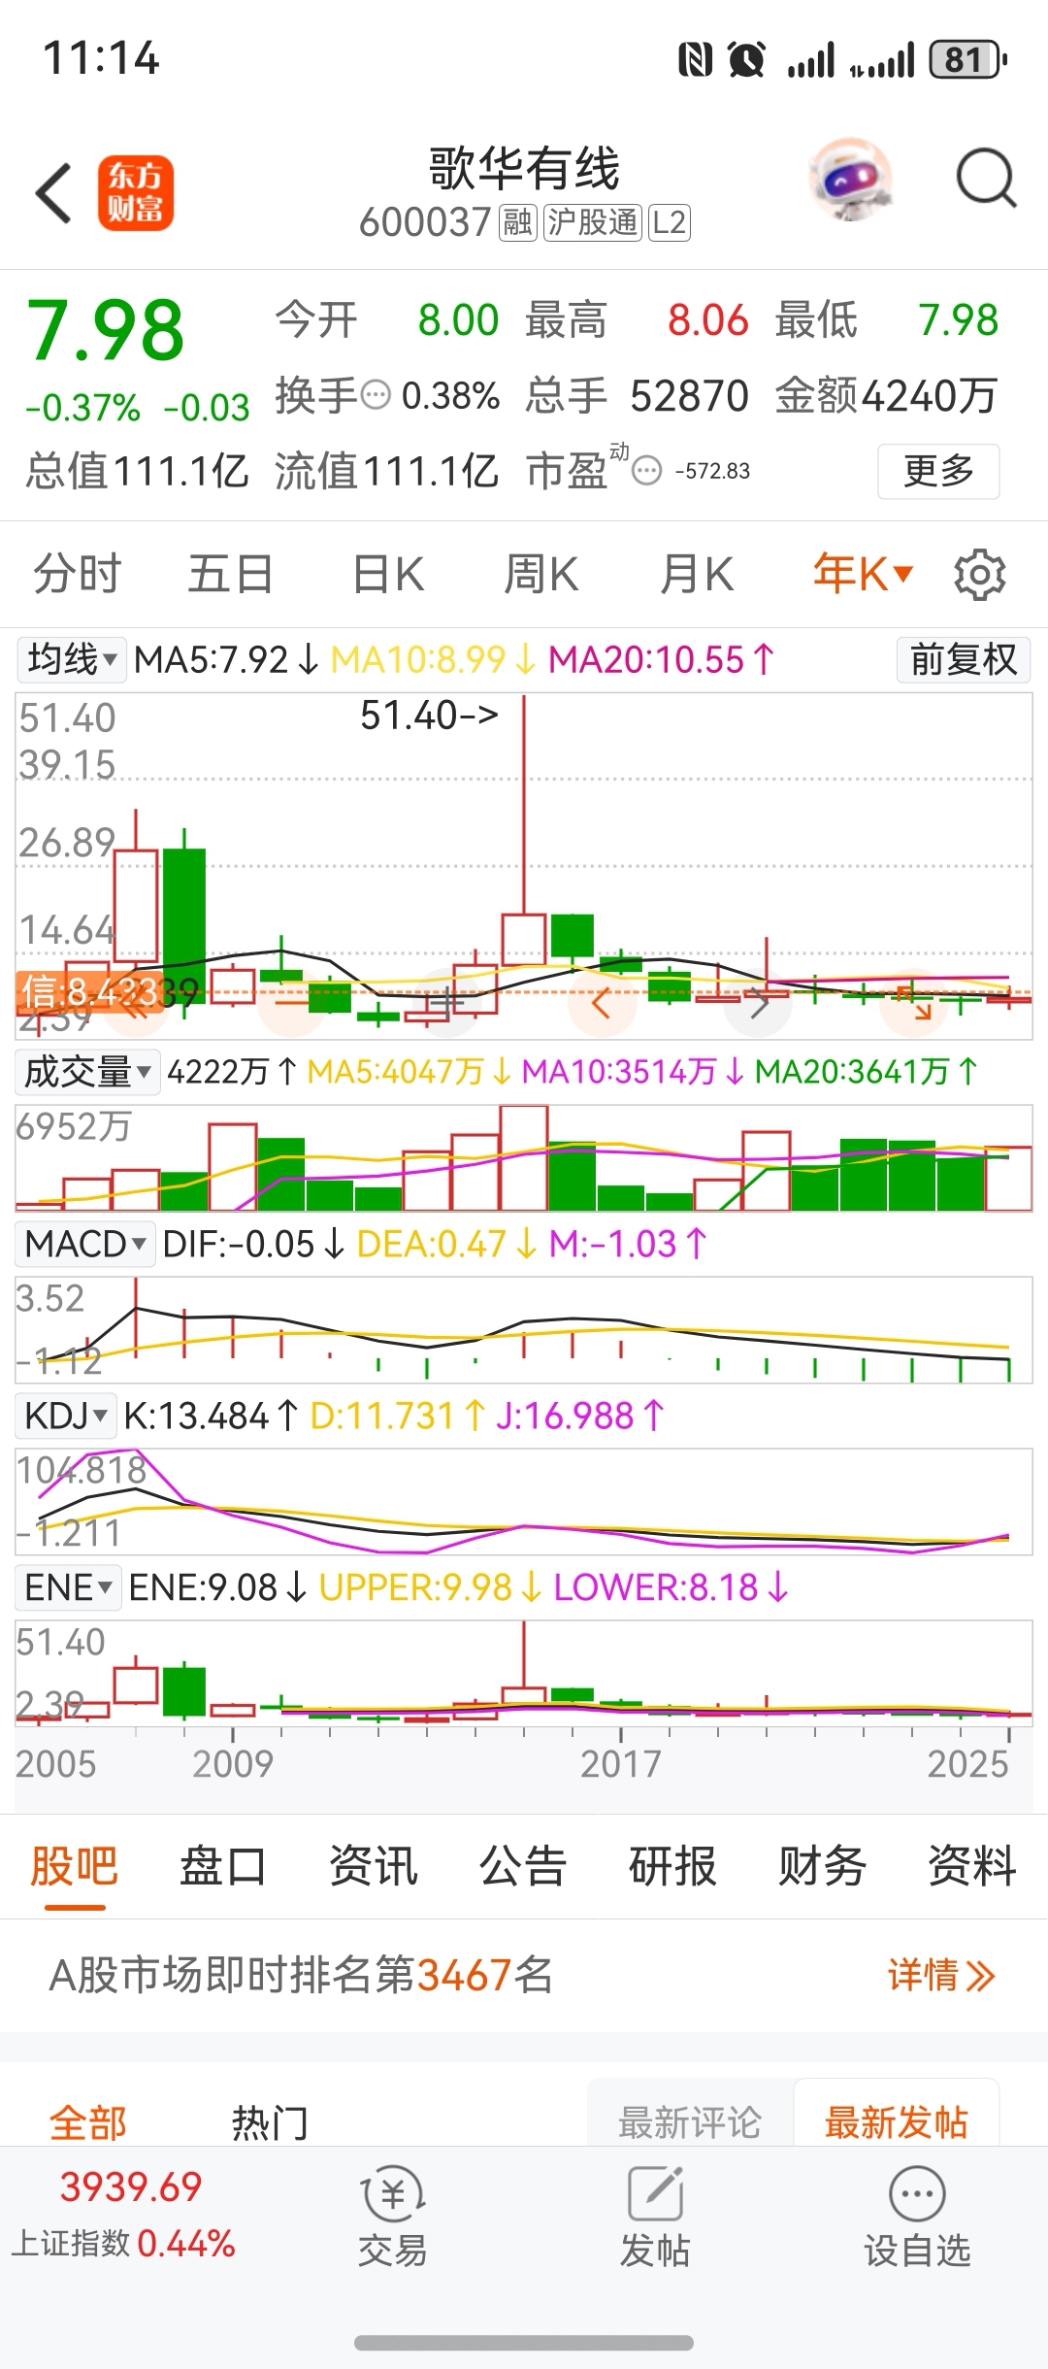This screenshot has width=1048, height=2369.
Task: Tap the current price 7.98
Action: 105,330
